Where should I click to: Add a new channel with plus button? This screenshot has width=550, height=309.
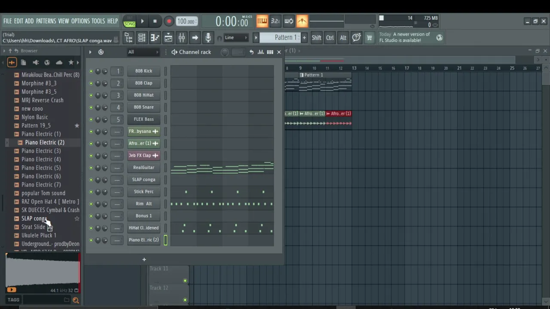[144, 259]
